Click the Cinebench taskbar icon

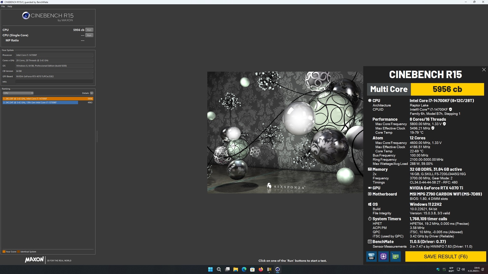278,269
